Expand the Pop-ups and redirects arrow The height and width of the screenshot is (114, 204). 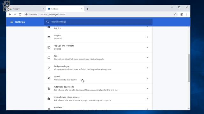[148, 47]
